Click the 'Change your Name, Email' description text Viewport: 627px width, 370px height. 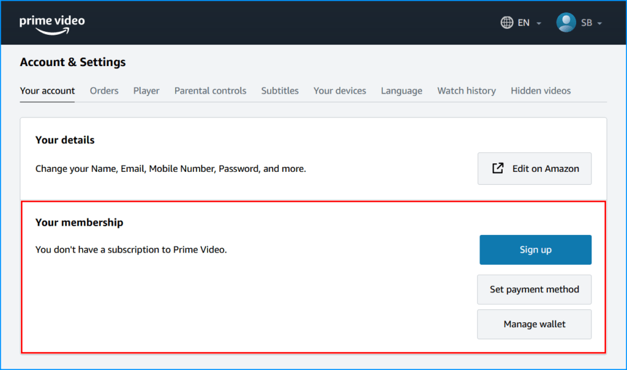pyautogui.click(x=171, y=169)
